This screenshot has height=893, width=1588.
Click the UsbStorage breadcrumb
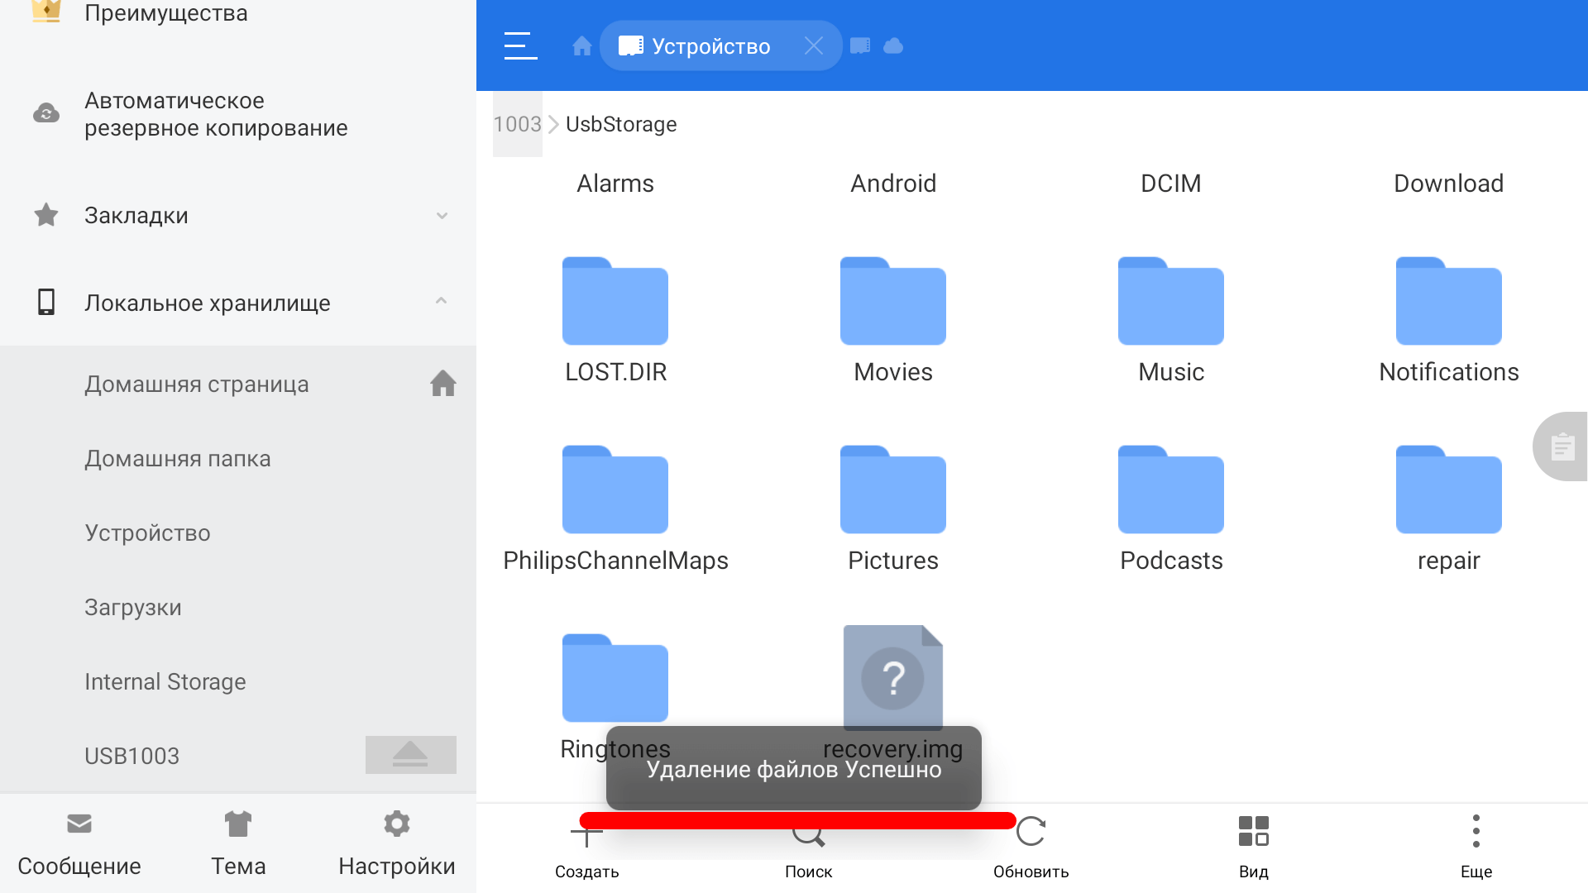pyautogui.click(x=621, y=124)
